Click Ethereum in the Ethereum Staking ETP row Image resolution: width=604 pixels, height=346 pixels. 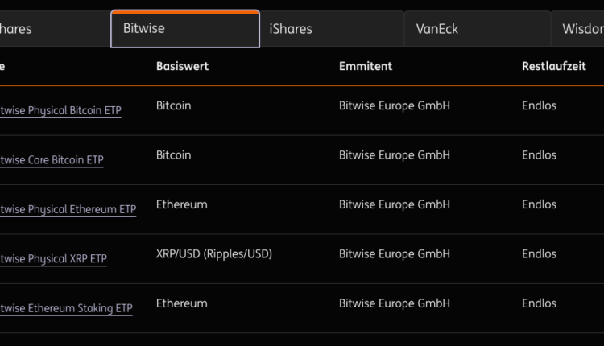pos(181,303)
